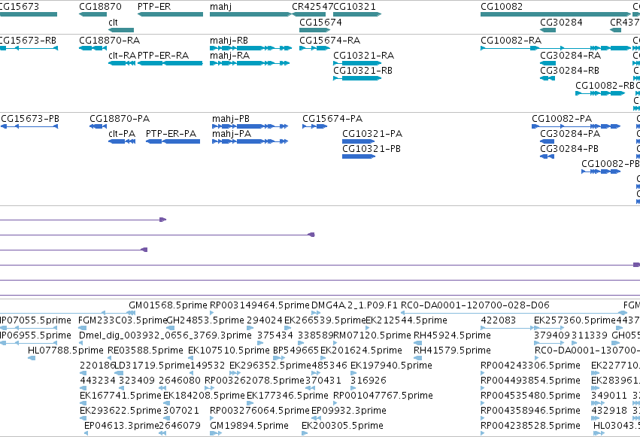Click the PTP-ER-PA protein label
This screenshot has height=437, width=640.
[171, 134]
